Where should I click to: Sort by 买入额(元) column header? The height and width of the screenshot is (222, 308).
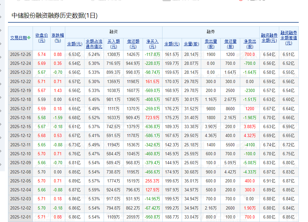[x=114, y=44]
